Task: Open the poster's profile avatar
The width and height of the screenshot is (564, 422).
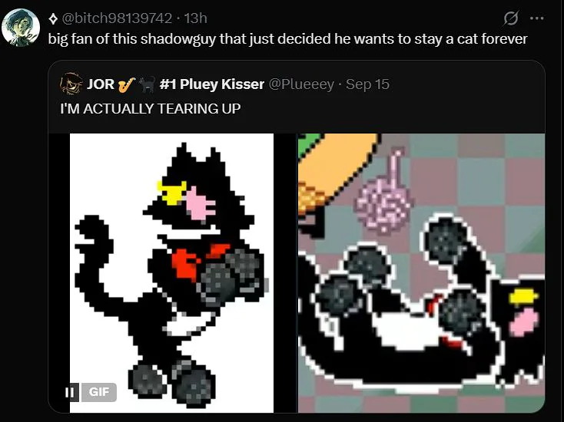Action: pyautogui.click(x=20, y=28)
